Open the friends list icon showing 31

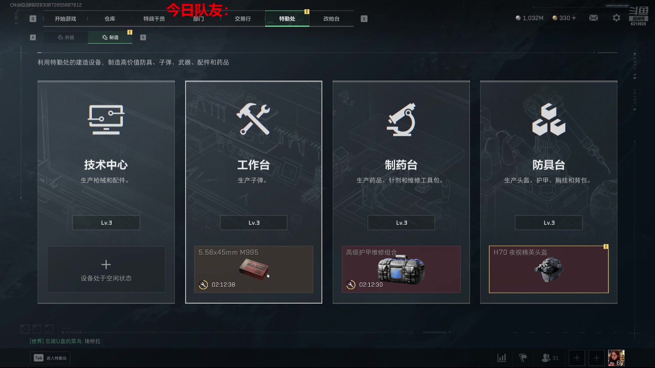(550, 358)
